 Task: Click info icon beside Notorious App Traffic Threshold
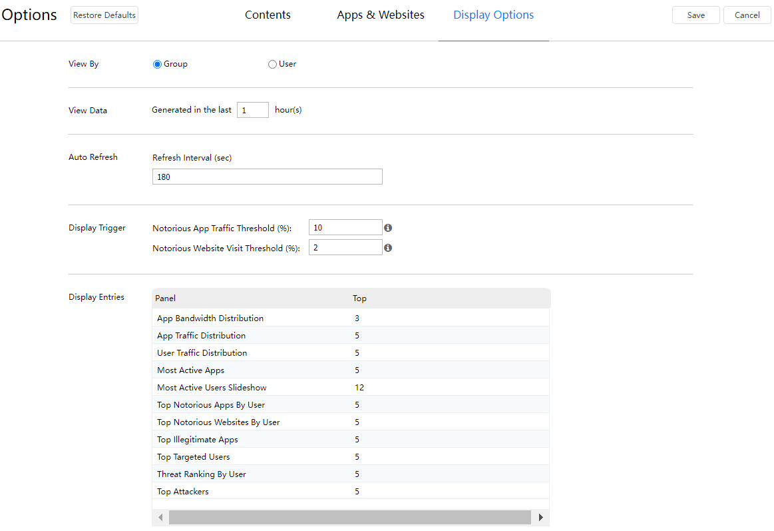[388, 228]
